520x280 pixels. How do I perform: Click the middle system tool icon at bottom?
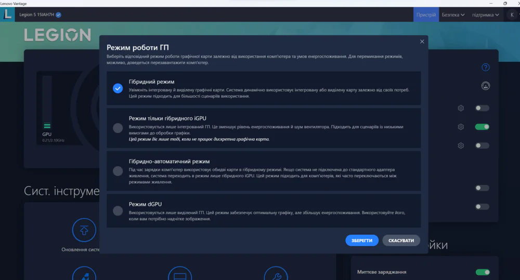(180, 273)
